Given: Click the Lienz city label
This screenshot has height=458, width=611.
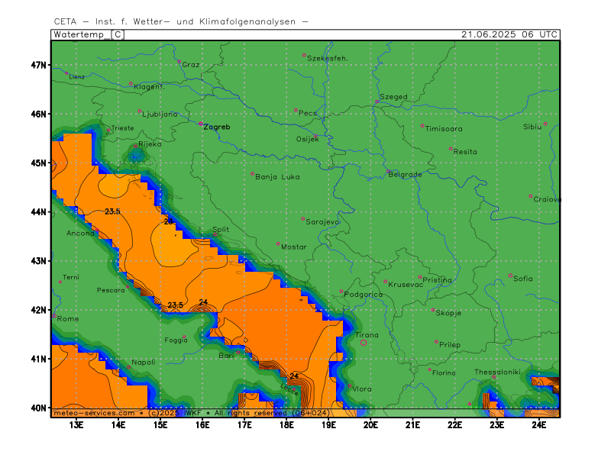Looking at the screenshot, I should click(77, 77).
